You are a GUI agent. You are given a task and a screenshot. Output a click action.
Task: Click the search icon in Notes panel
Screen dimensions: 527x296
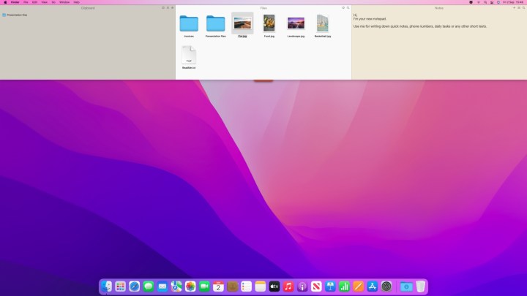[x=523, y=8]
